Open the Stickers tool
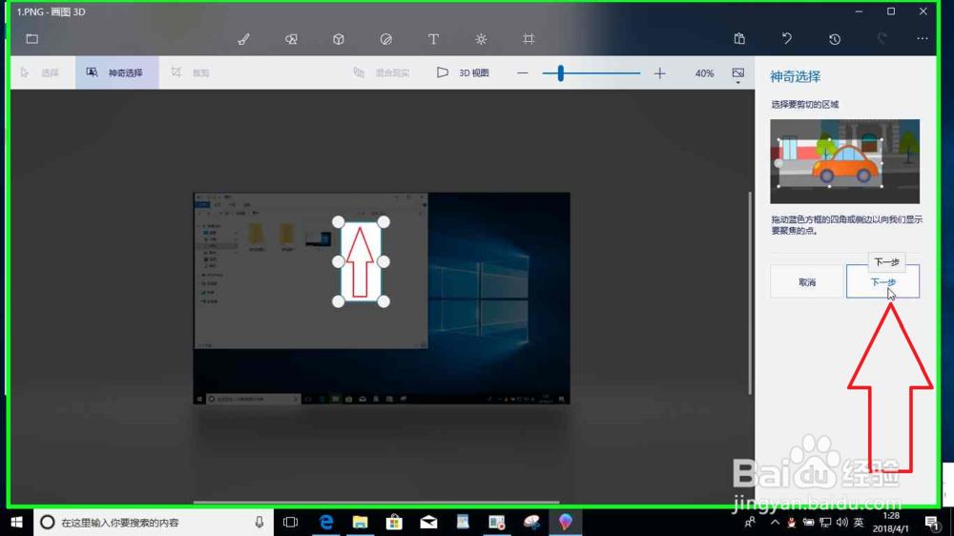This screenshot has height=536, width=954. pyautogui.click(x=386, y=39)
